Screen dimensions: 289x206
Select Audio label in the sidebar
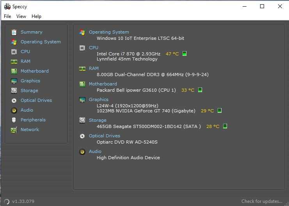coord(27,110)
